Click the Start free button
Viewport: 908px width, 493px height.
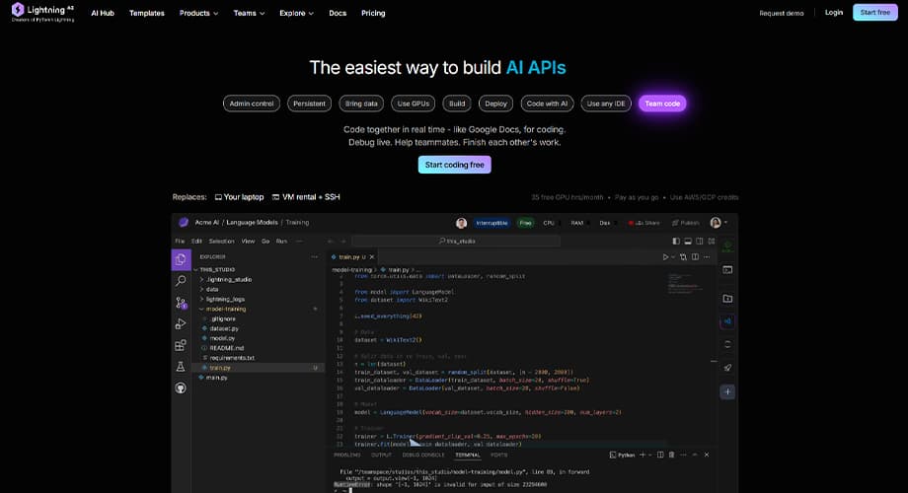coord(875,12)
